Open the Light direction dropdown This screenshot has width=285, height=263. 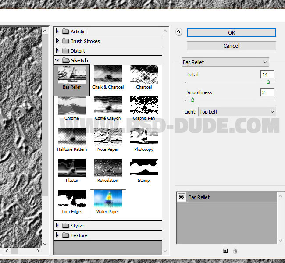point(237,112)
